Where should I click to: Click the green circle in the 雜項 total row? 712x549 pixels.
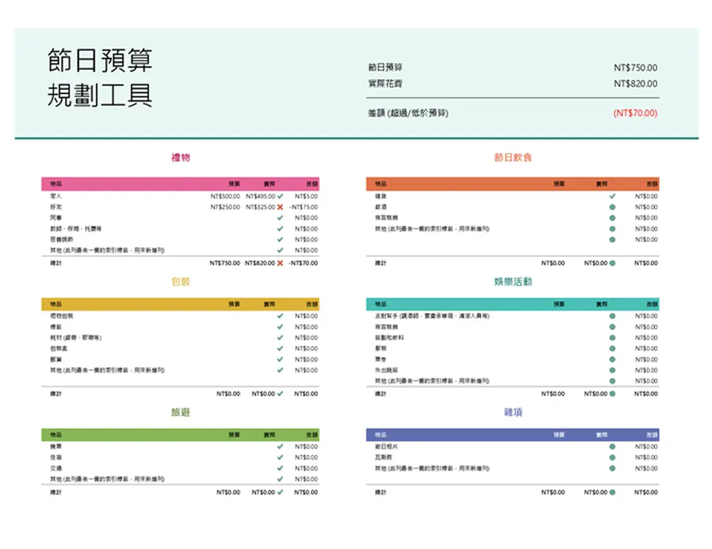[x=613, y=492]
